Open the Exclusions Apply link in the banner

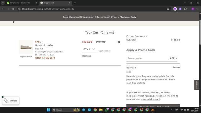coord(128,17)
